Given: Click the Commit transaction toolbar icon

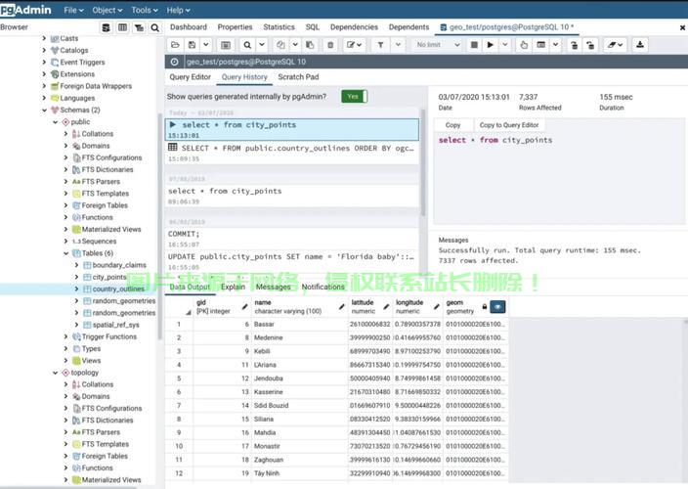Looking at the screenshot, I should point(574,45).
